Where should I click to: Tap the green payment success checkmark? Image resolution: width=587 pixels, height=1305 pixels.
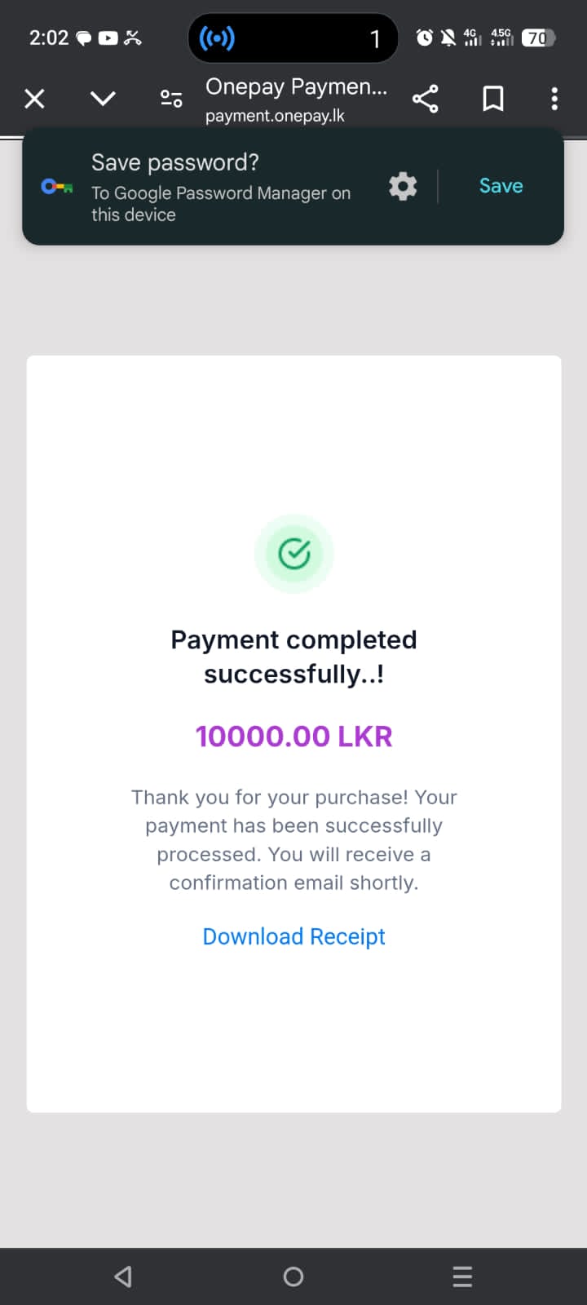point(294,554)
